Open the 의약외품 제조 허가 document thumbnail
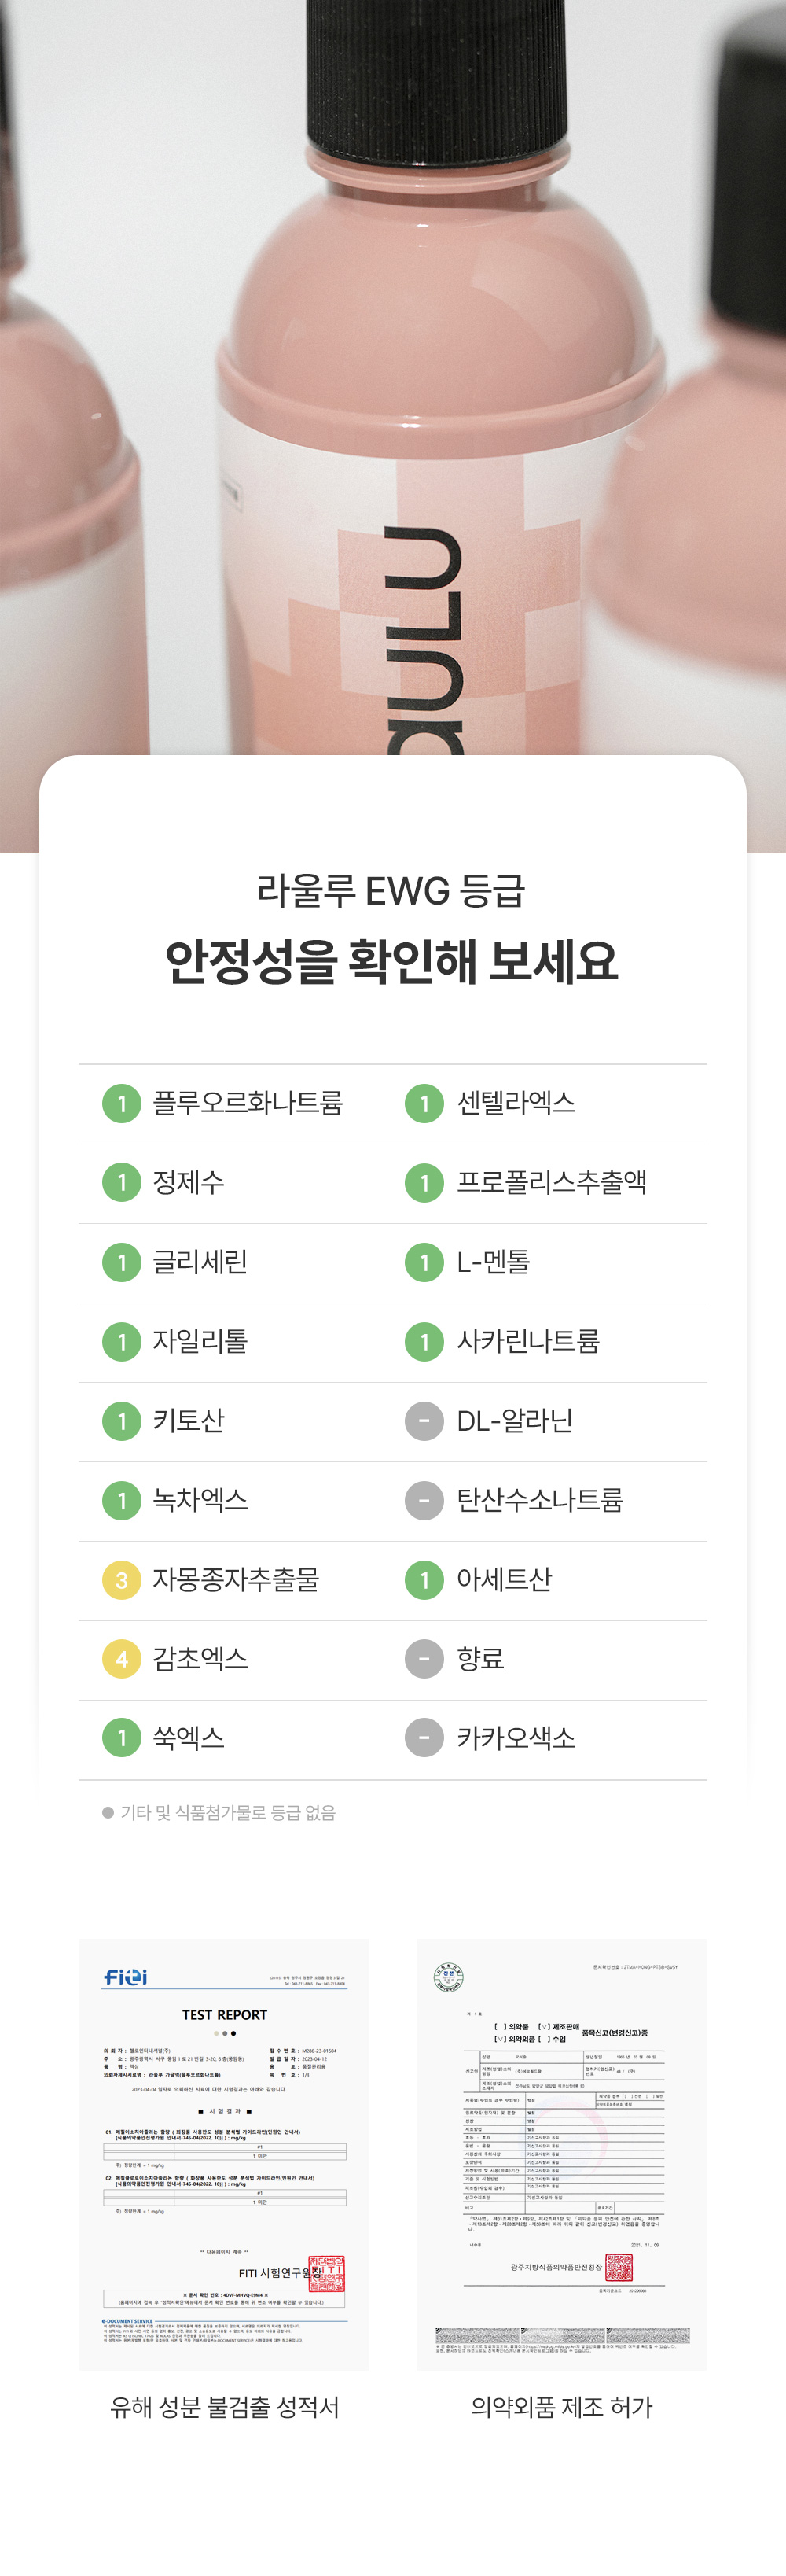 [561, 2154]
